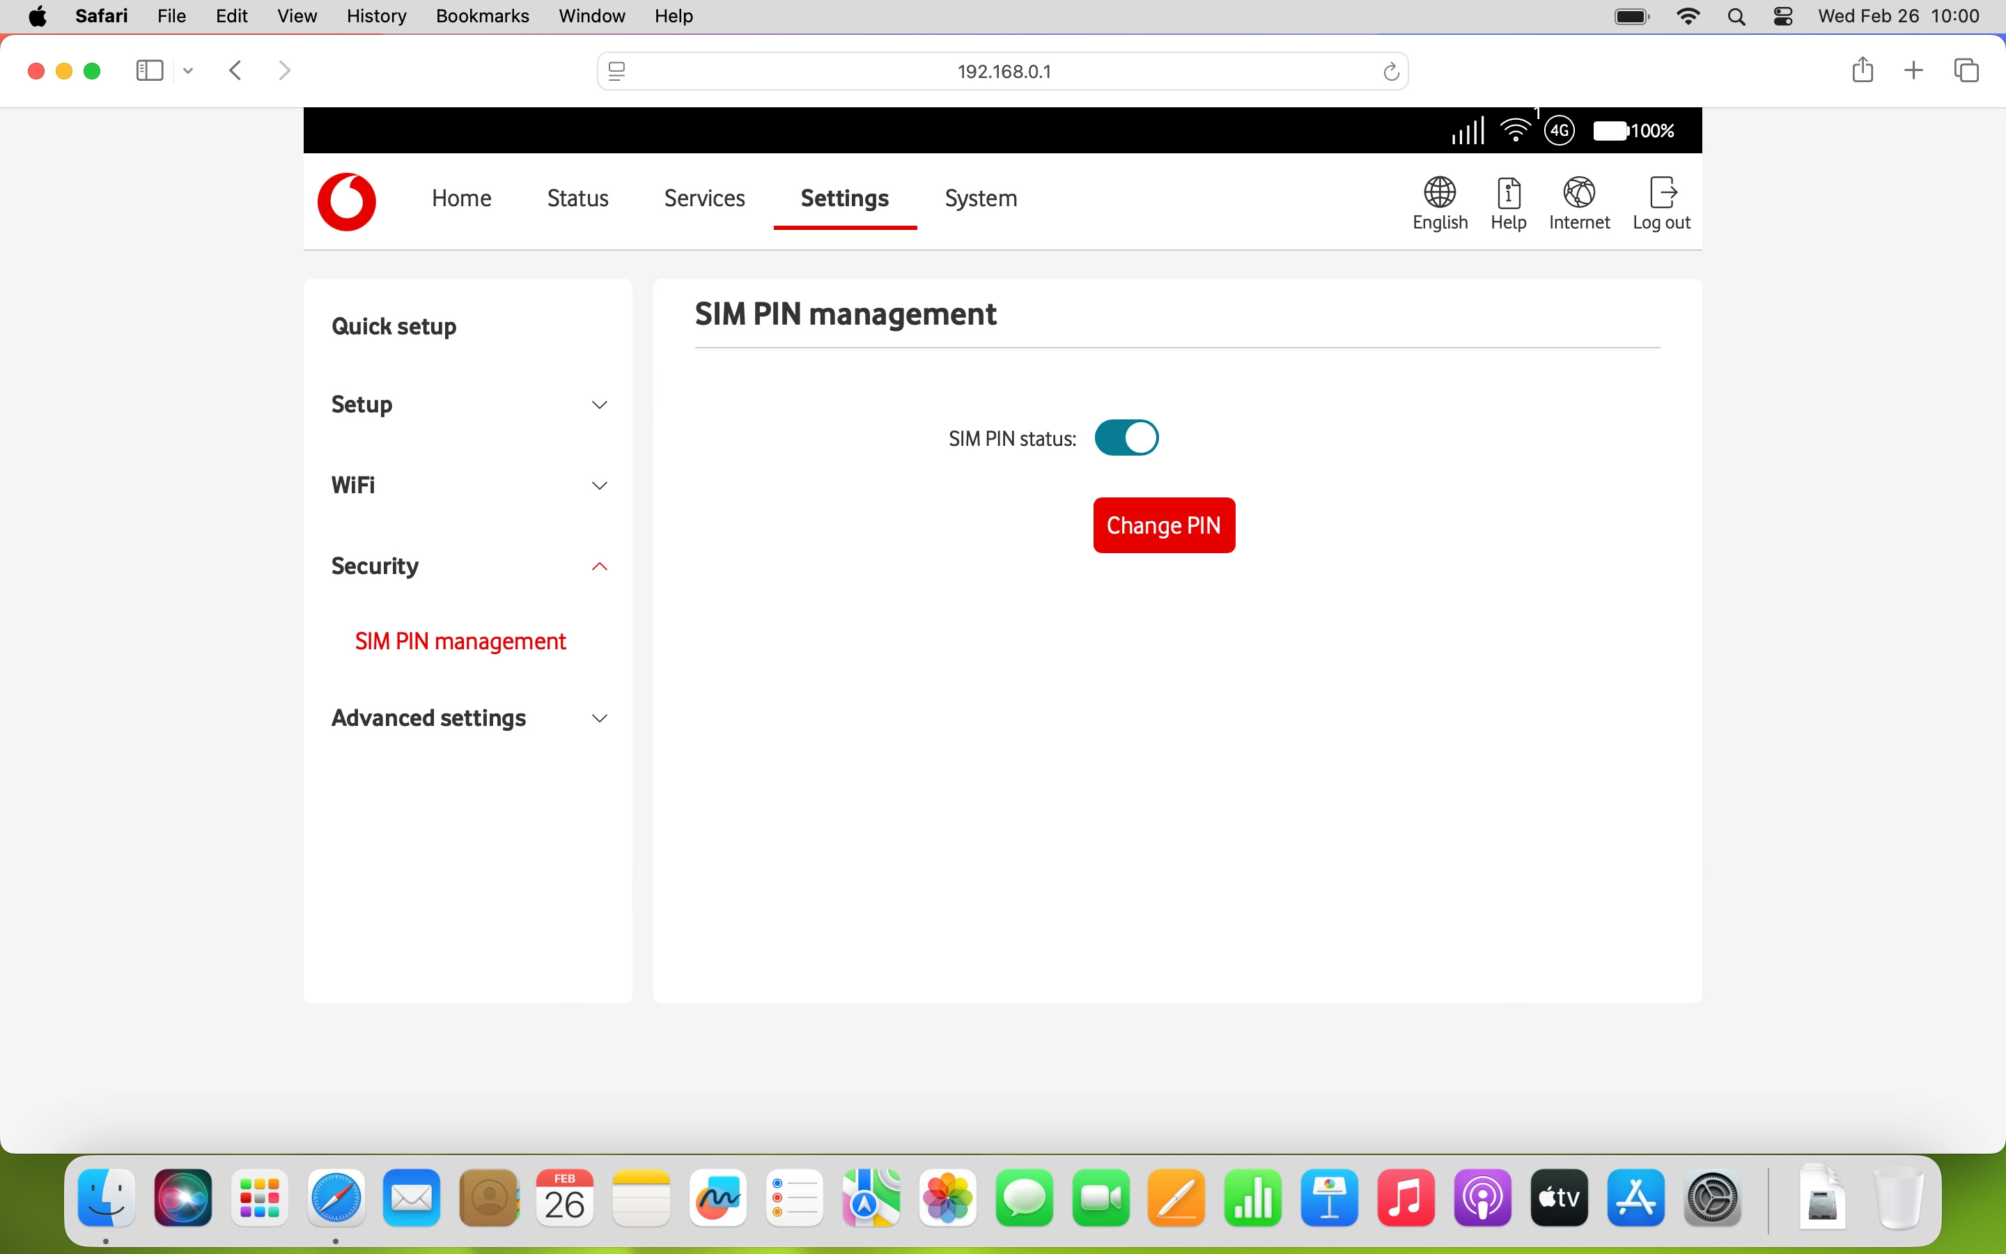The width and height of the screenshot is (2006, 1254).
Task: Open the English language selector
Action: (x=1440, y=203)
